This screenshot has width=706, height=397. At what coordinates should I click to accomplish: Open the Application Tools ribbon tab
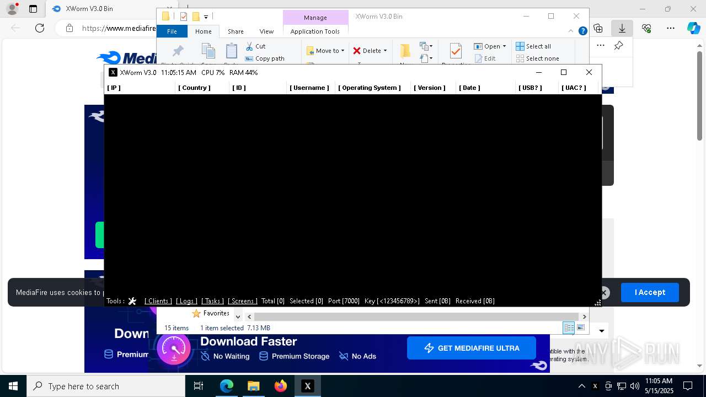pos(315,31)
